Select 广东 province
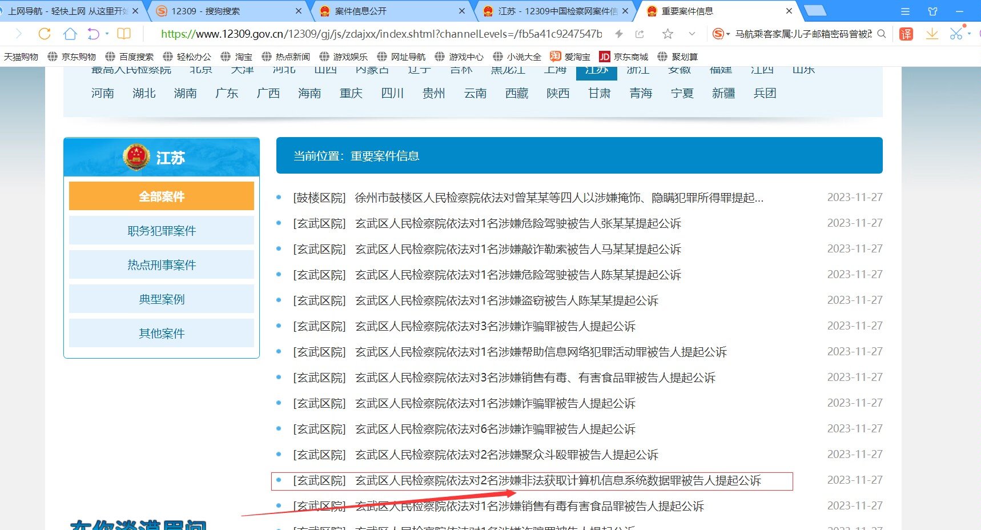Screen dimensions: 981x530 (227, 93)
